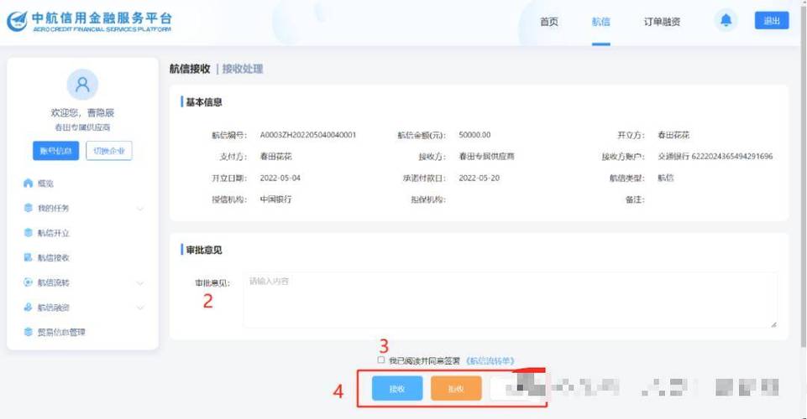The image size is (807, 419).
Task: Select the 航信 top navigation tab
Action: [600, 22]
